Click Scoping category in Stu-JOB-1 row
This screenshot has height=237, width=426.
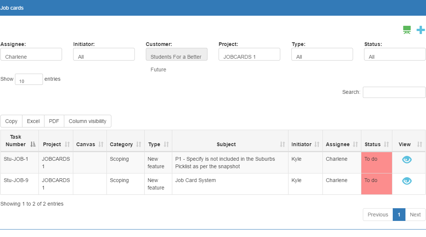[x=119, y=159]
